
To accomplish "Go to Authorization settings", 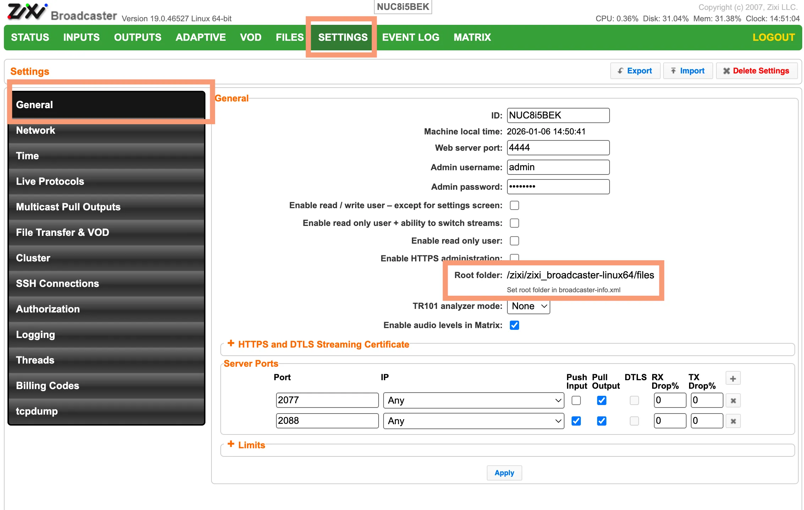I will tap(106, 309).
